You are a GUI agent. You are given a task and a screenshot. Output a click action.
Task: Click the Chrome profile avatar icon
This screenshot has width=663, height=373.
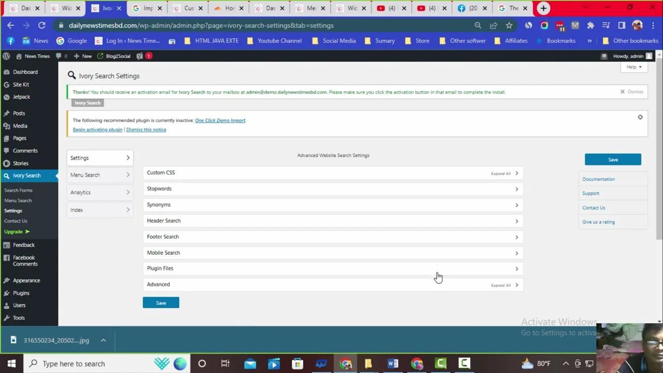tap(638, 25)
